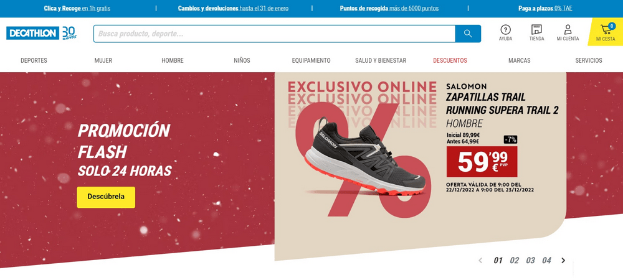The image size is (623, 280).
Task: Open the Deportes menu
Action: [34, 61]
